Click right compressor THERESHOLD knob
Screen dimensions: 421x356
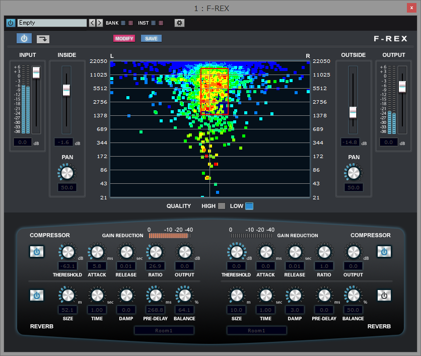237,252
